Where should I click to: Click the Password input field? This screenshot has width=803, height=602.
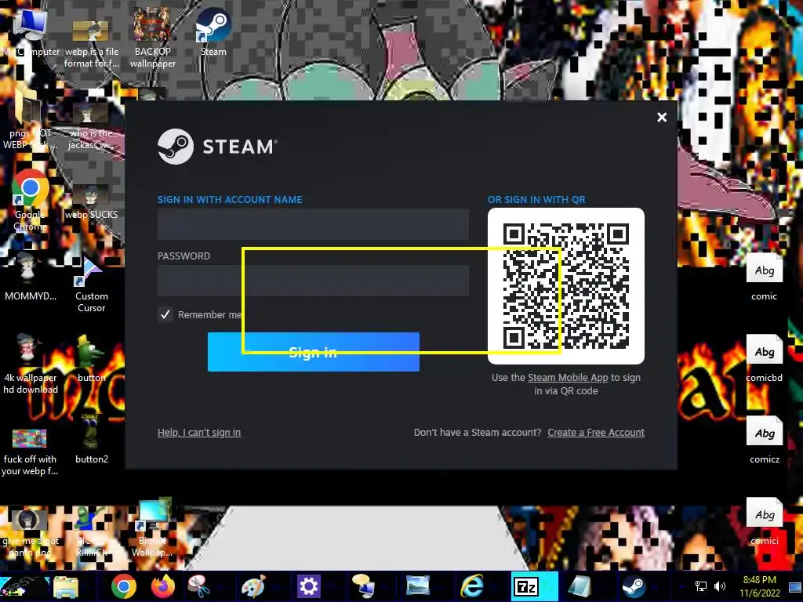pos(313,281)
